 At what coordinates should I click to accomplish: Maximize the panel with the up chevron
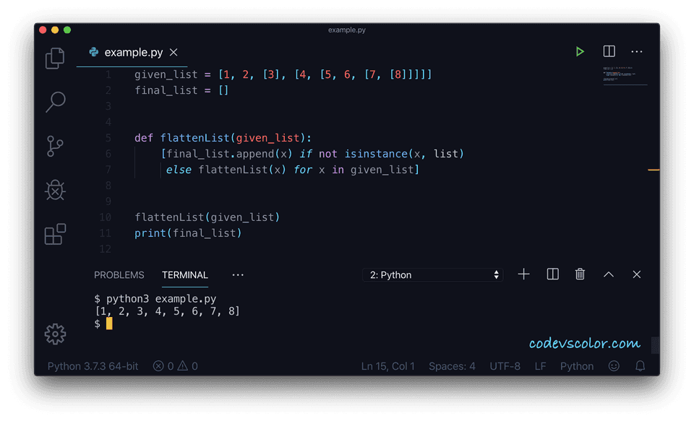coord(609,274)
